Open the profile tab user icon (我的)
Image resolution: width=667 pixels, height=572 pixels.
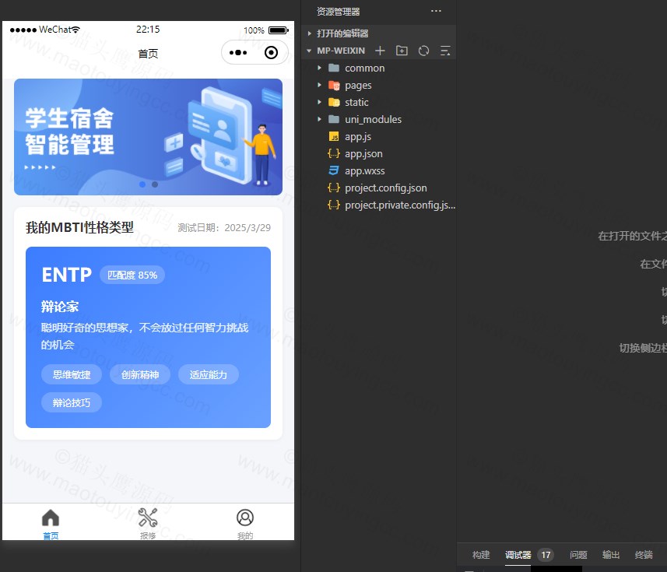(245, 518)
